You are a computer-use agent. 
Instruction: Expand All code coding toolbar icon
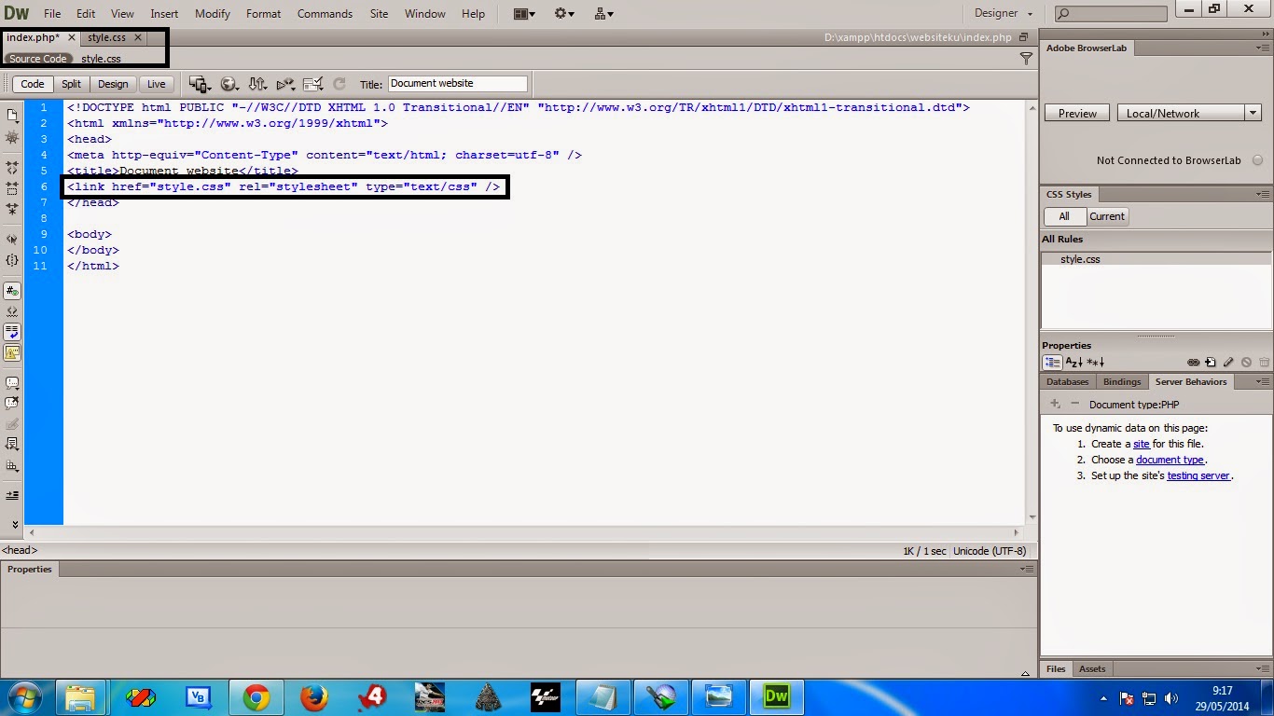click(12, 209)
